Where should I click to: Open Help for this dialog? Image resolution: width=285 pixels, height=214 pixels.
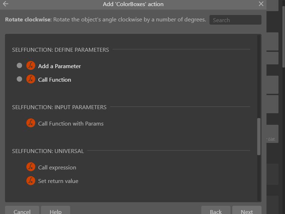56,210
